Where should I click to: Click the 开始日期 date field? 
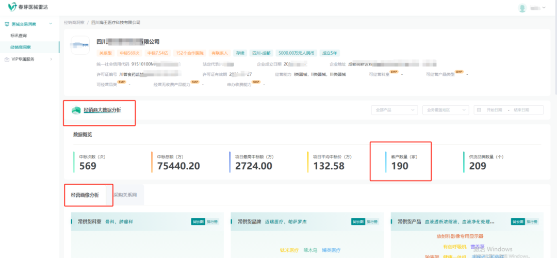[494, 110]
